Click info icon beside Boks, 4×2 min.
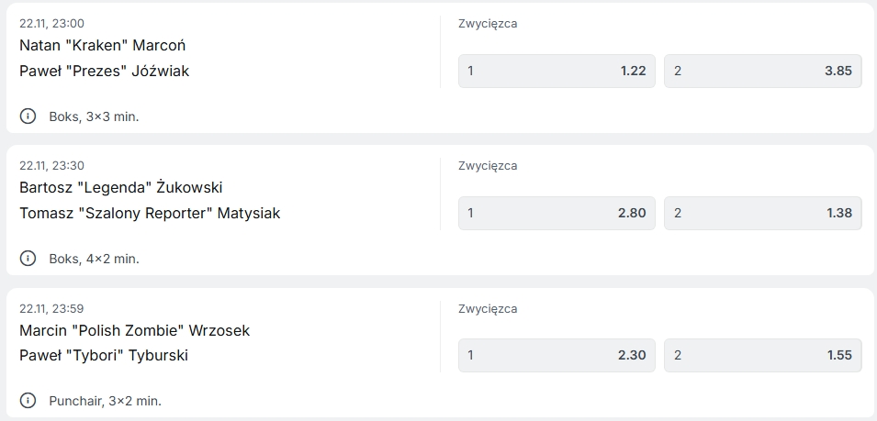 (28, 259)
